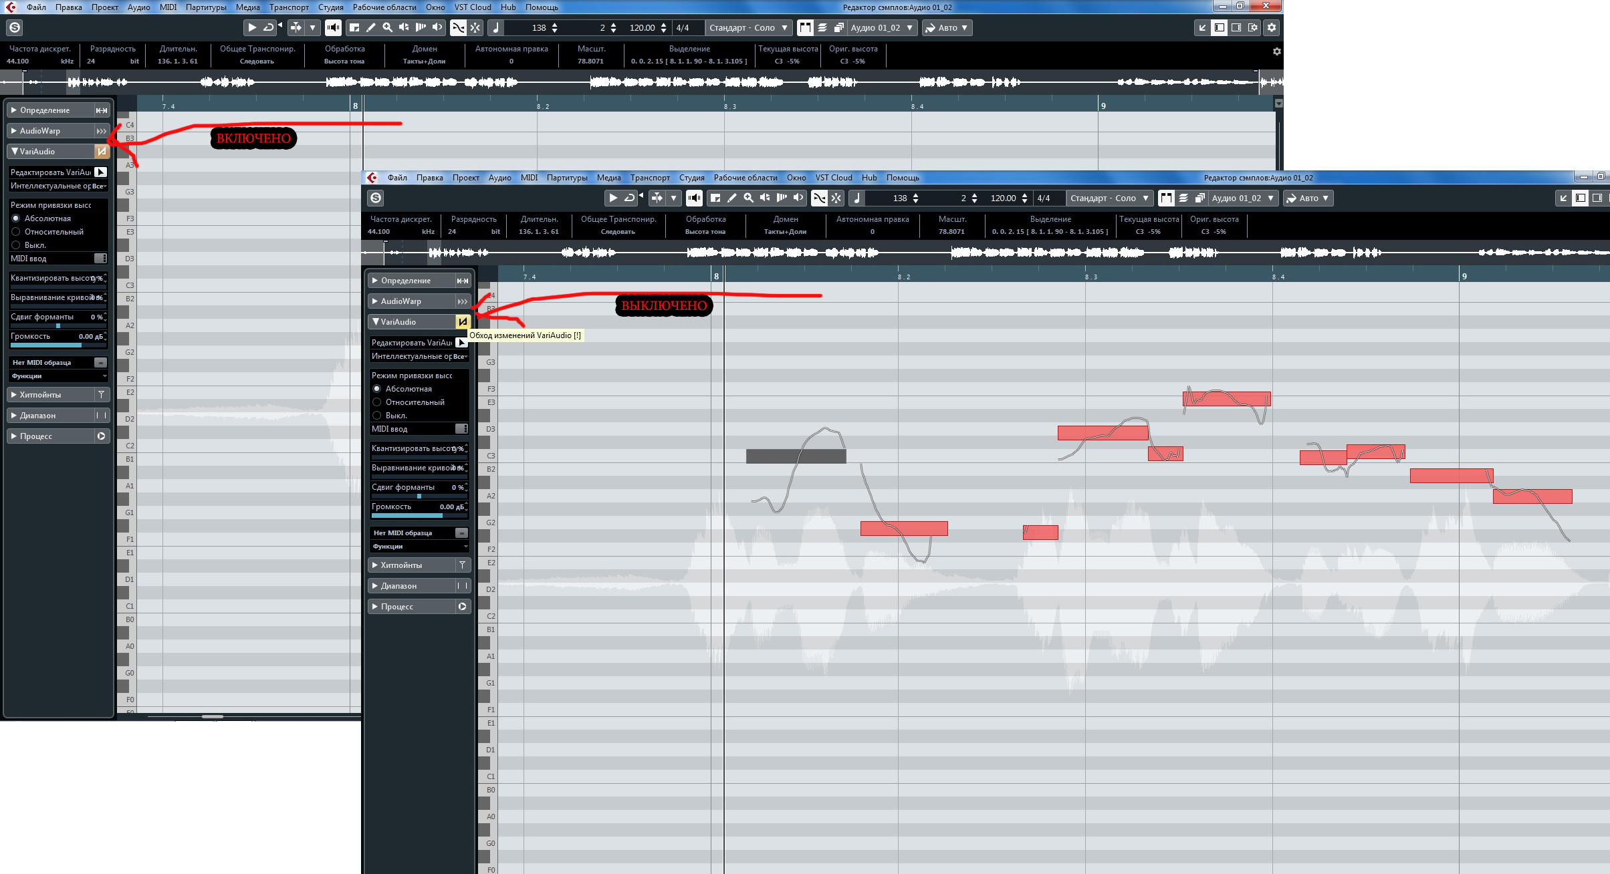
Task: Toggle the MIDI ввод switch in the front panel
Action: 461,429
